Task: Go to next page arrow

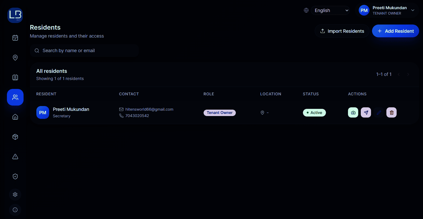Action: 408,74
